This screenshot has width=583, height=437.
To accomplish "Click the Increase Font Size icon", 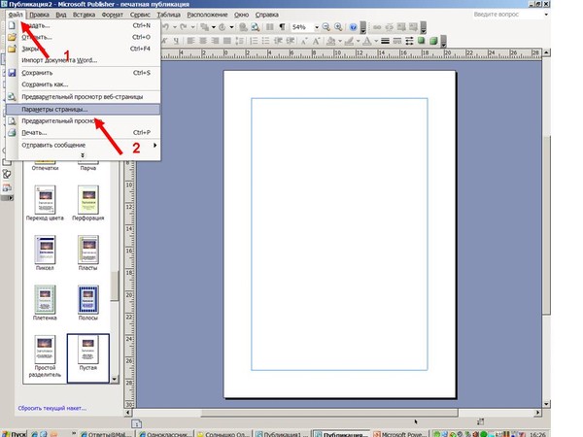I will click(316, 41).
